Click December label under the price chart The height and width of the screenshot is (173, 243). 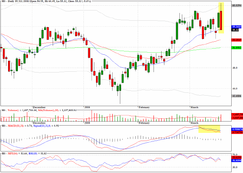(39, 107)
